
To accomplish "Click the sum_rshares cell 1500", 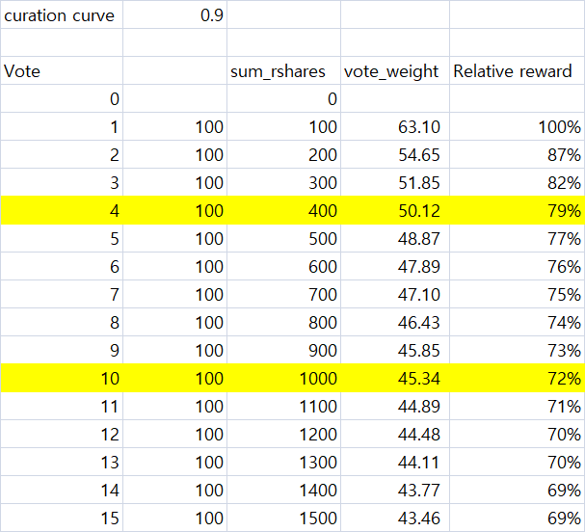I will (x=283, y=518).
